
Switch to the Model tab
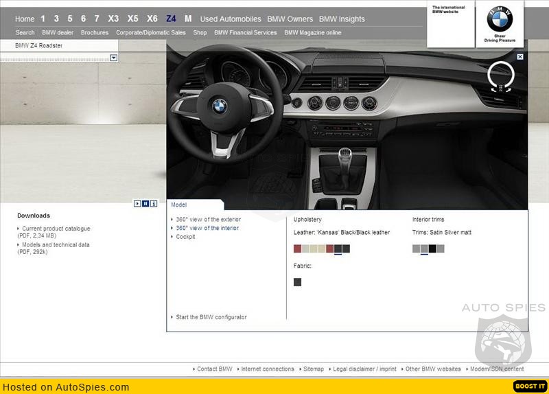[x=179, y=205]
